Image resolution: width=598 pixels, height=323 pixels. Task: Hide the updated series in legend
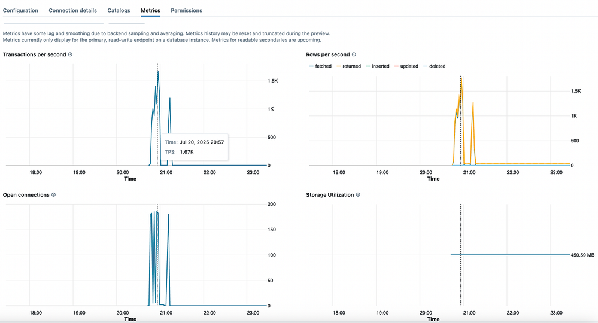[406, 66]
